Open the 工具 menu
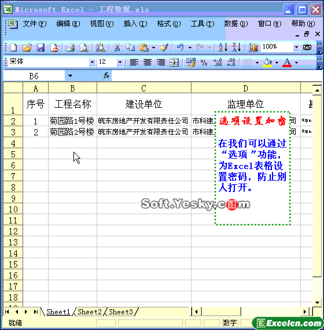This screenshot has height=330, width=324. click(203, 24)
